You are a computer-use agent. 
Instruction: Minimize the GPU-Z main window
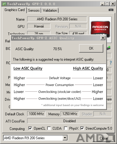pos(102,4)
